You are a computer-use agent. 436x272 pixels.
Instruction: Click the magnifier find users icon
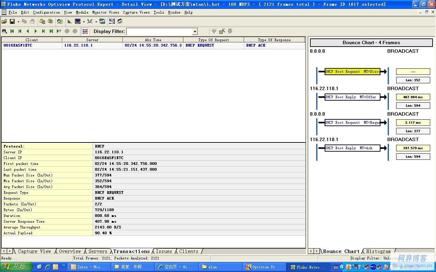click(120, 21)
